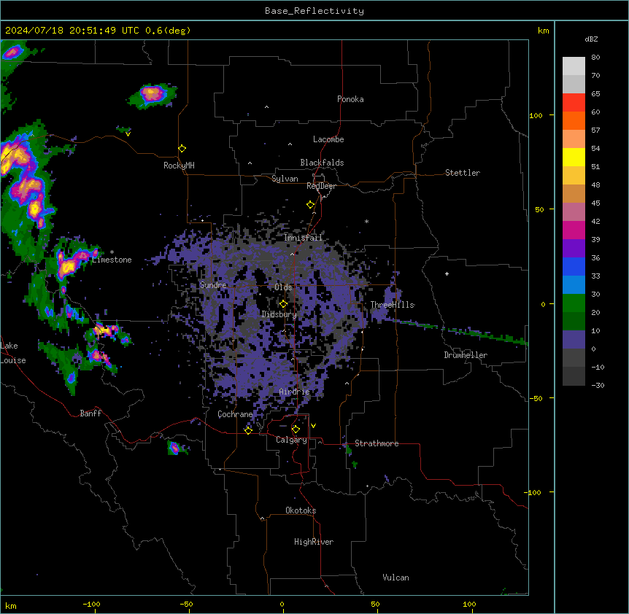Viewport: 629px width, 614px height.
Task: Click the Olds town label
Action: click(x=283, y=287)
